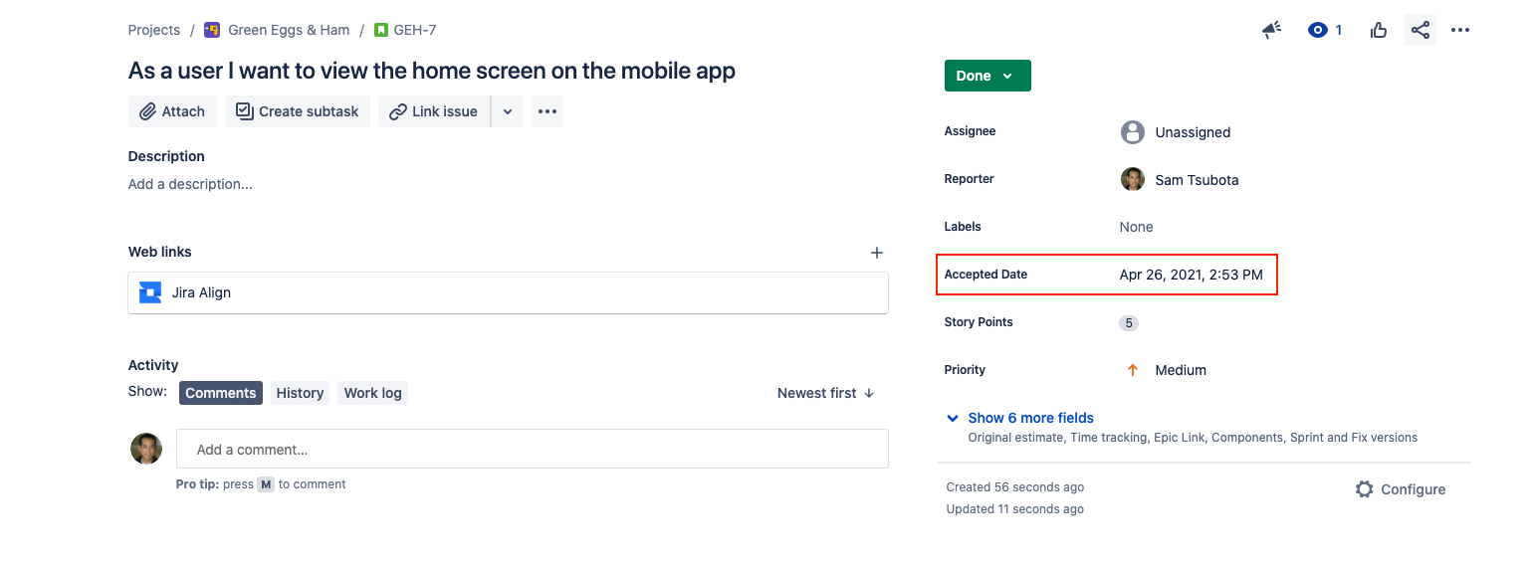The image size is (1533, 567).
Task: Open the top-right more actions menu
Action: (1460, 30)
